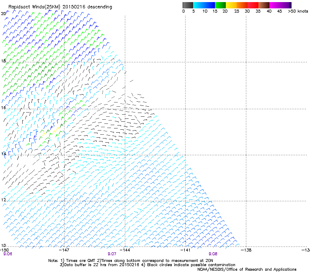
Task: Click the '>50 knots' legend label
Action: [298, 11]
